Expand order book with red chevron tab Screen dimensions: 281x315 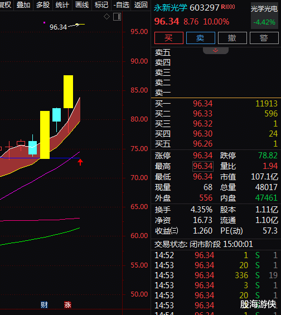(216, 50)
